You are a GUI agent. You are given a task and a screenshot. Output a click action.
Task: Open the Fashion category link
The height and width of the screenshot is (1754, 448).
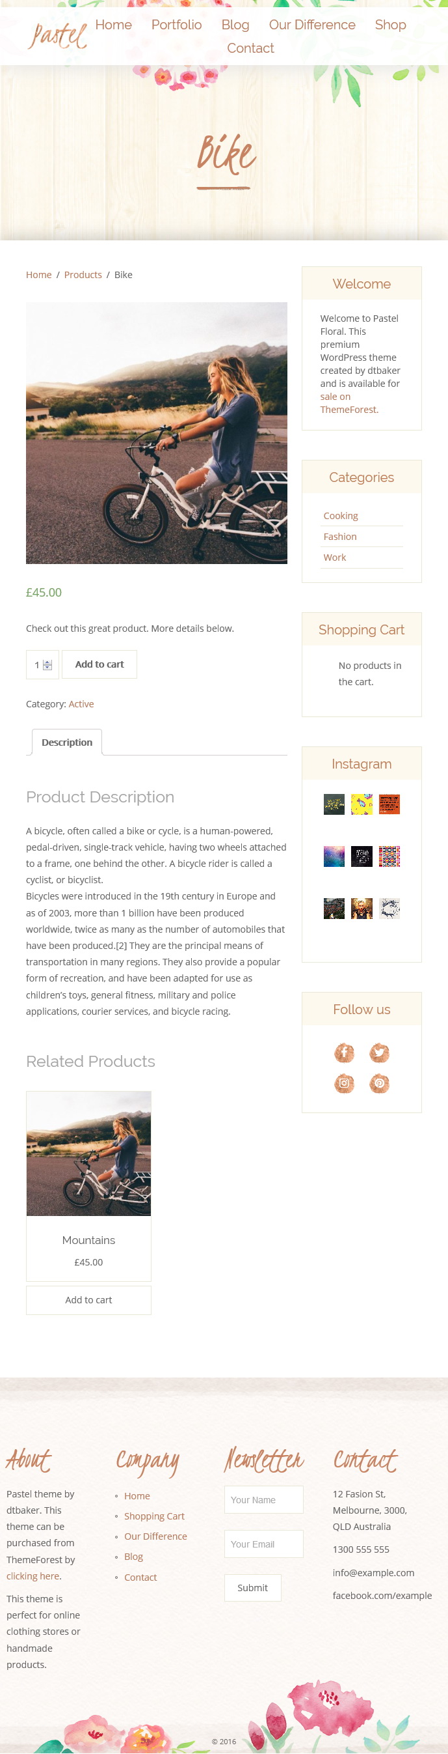(x=340, y=537)
